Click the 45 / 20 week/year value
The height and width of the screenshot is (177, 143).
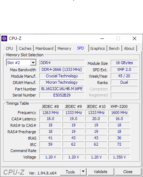tap(124, 76)
